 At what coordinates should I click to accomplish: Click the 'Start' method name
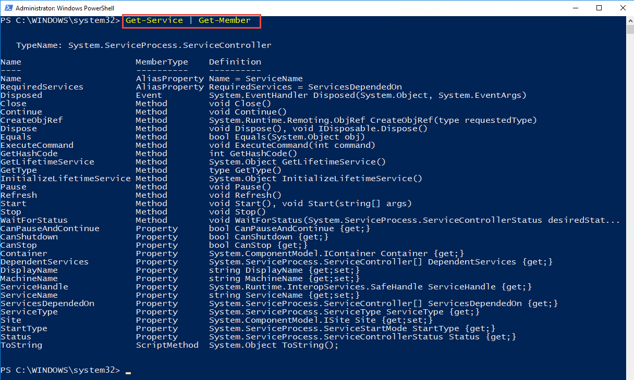(x=14, y=204)
